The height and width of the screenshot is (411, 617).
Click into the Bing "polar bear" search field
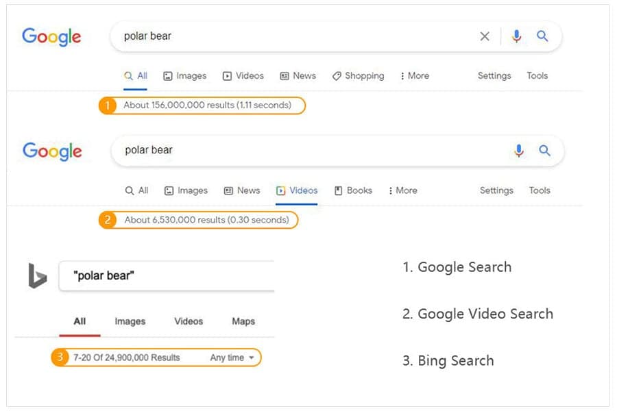click(x=167, y=276)
